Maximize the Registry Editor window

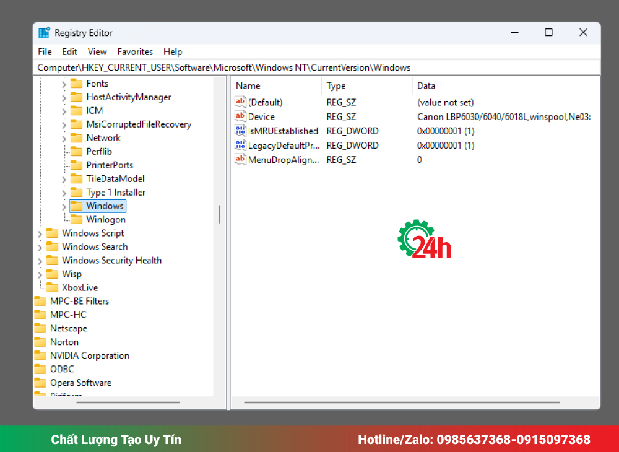(548, 33)
